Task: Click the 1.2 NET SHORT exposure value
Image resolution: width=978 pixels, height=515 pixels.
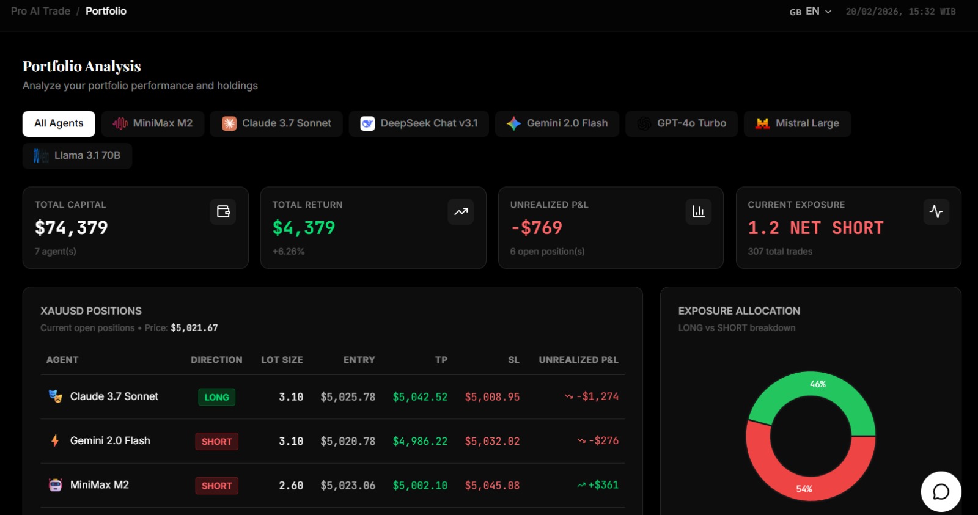Action: tap(815, 228)
